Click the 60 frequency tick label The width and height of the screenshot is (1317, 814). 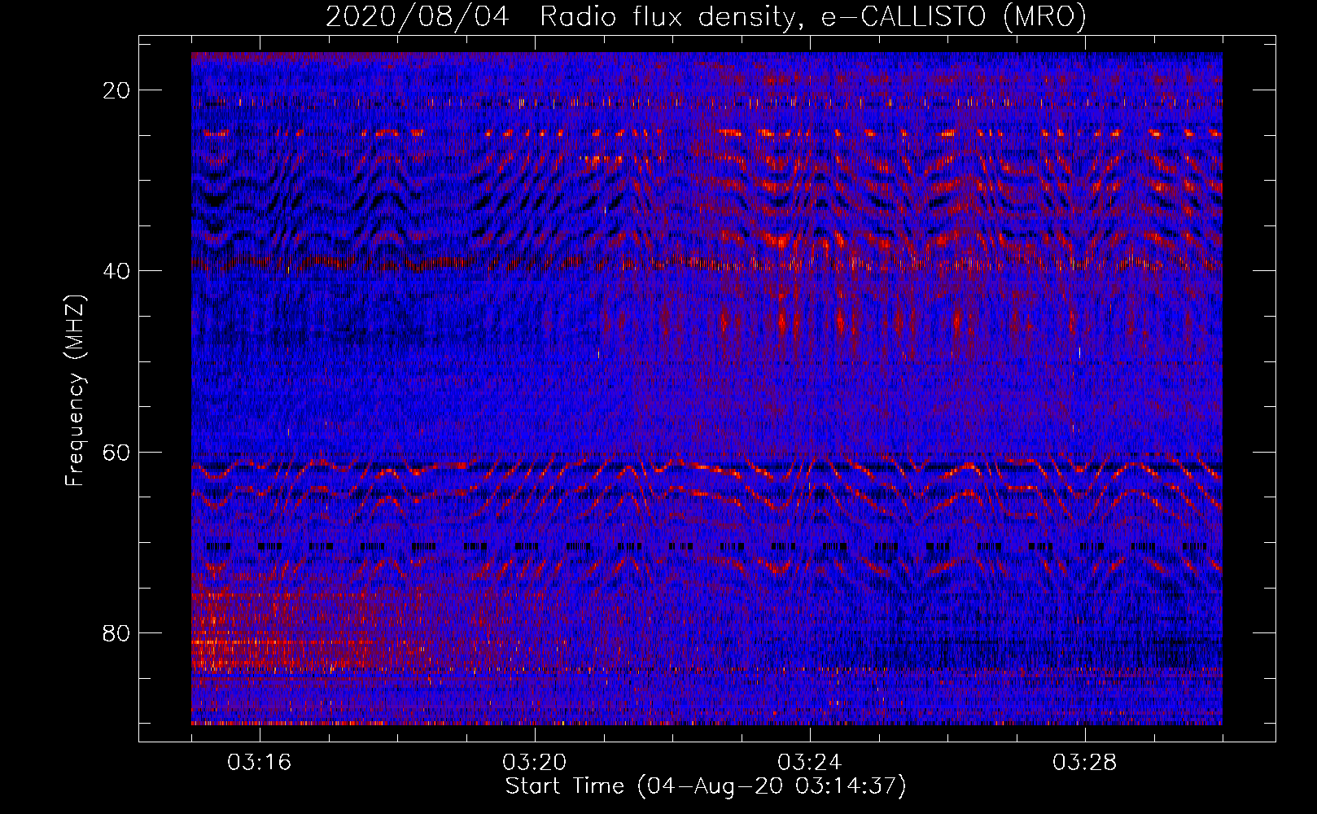click(117, 453)
